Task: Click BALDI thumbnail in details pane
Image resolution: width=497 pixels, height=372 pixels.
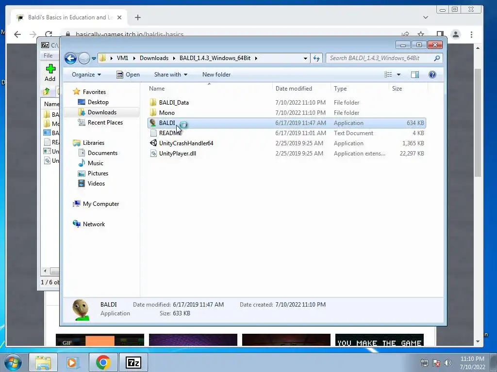Action: (x=81, y=310)
